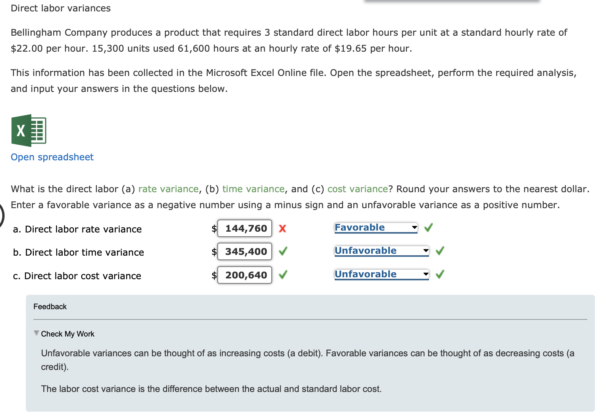
Task: Open the spreadsheet link
Action: coord(52,157)
